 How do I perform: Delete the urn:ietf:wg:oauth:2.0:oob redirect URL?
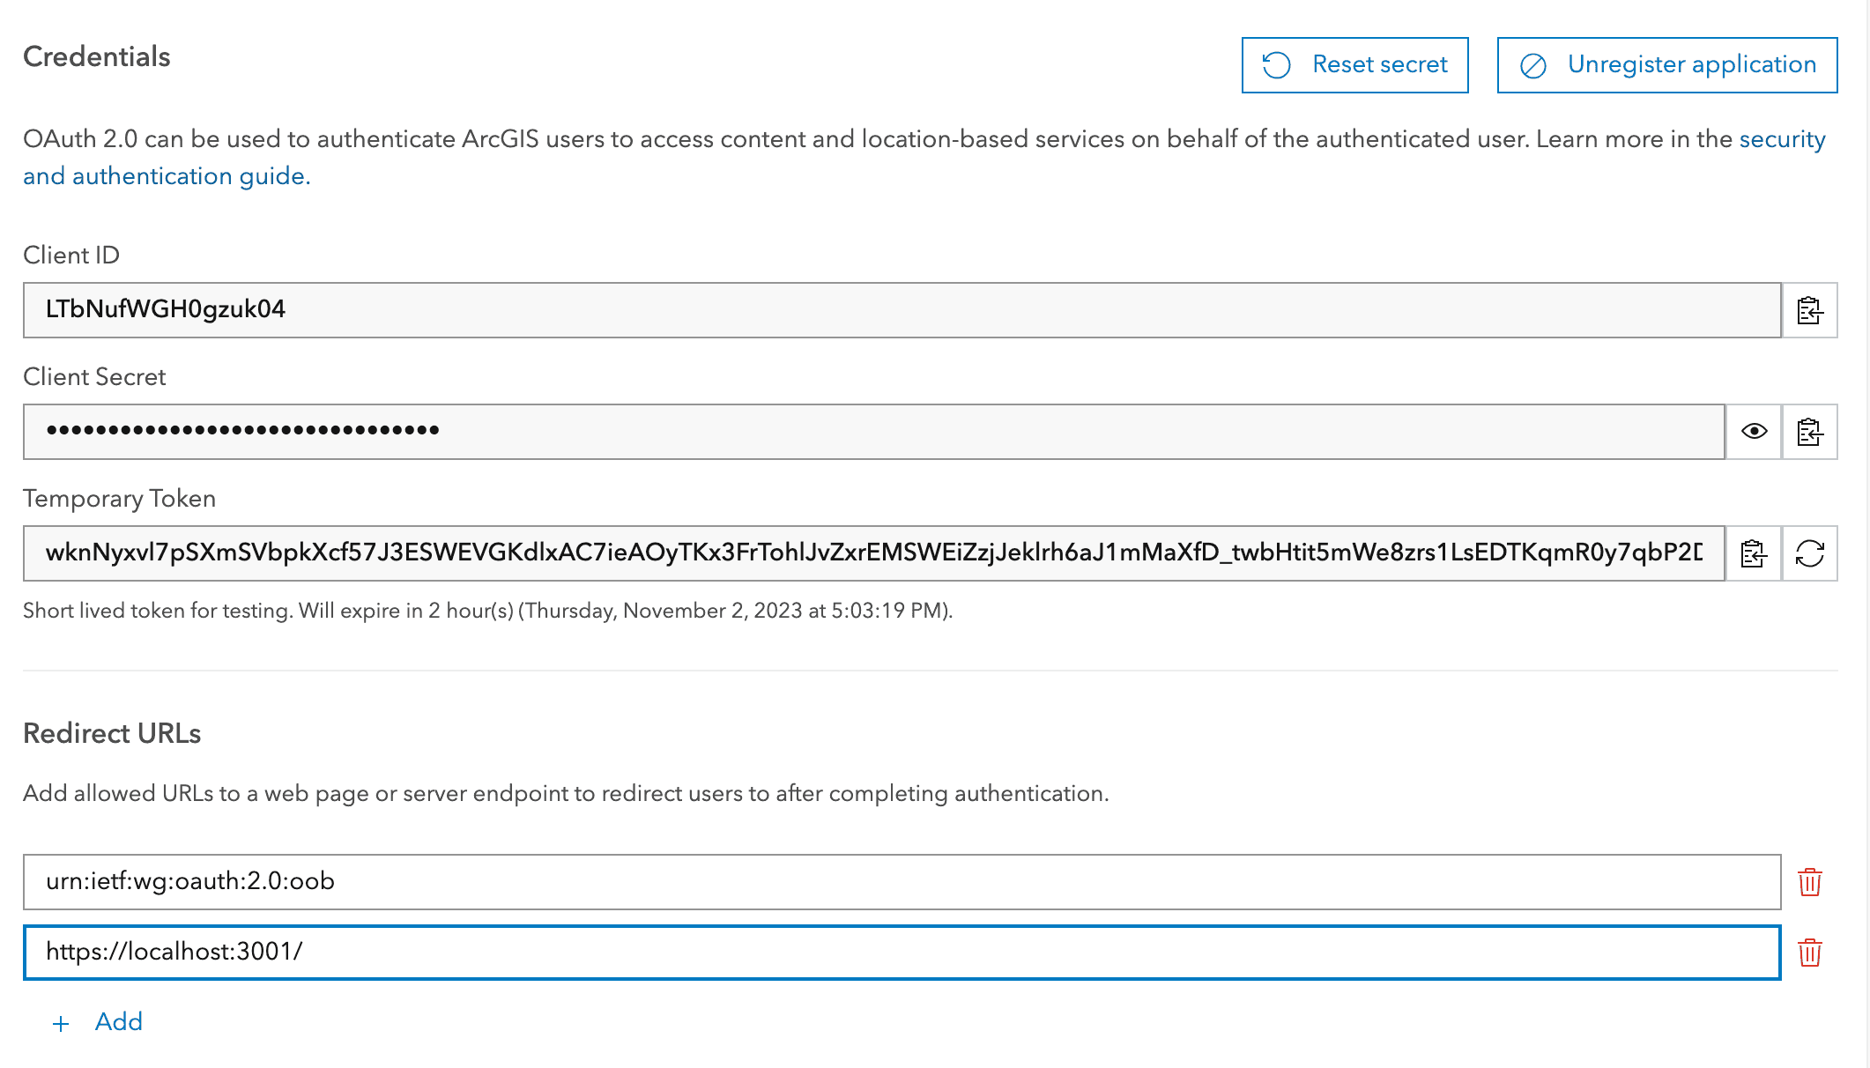pos(1809,880)
